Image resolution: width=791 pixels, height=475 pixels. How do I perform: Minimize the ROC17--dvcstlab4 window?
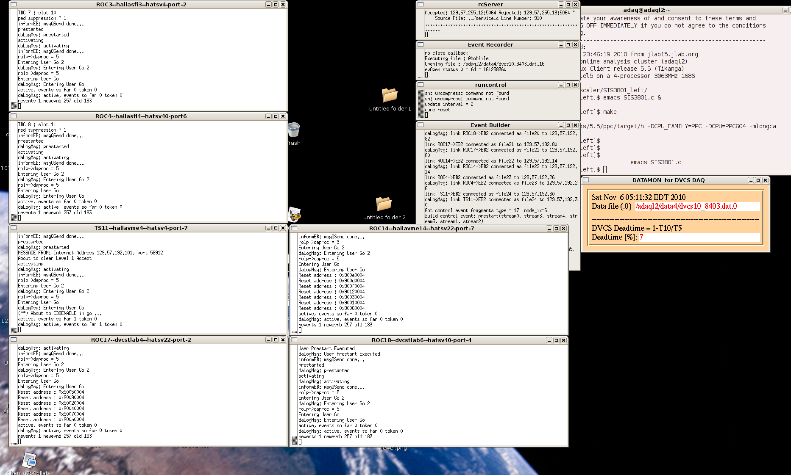pos(268,340)
